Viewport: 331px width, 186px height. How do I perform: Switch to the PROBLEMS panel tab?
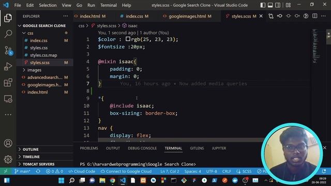(89, 148)
